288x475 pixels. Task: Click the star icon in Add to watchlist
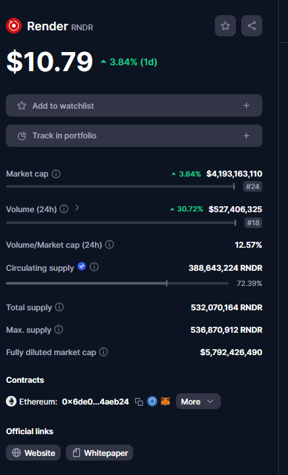[x=22, y=105]
